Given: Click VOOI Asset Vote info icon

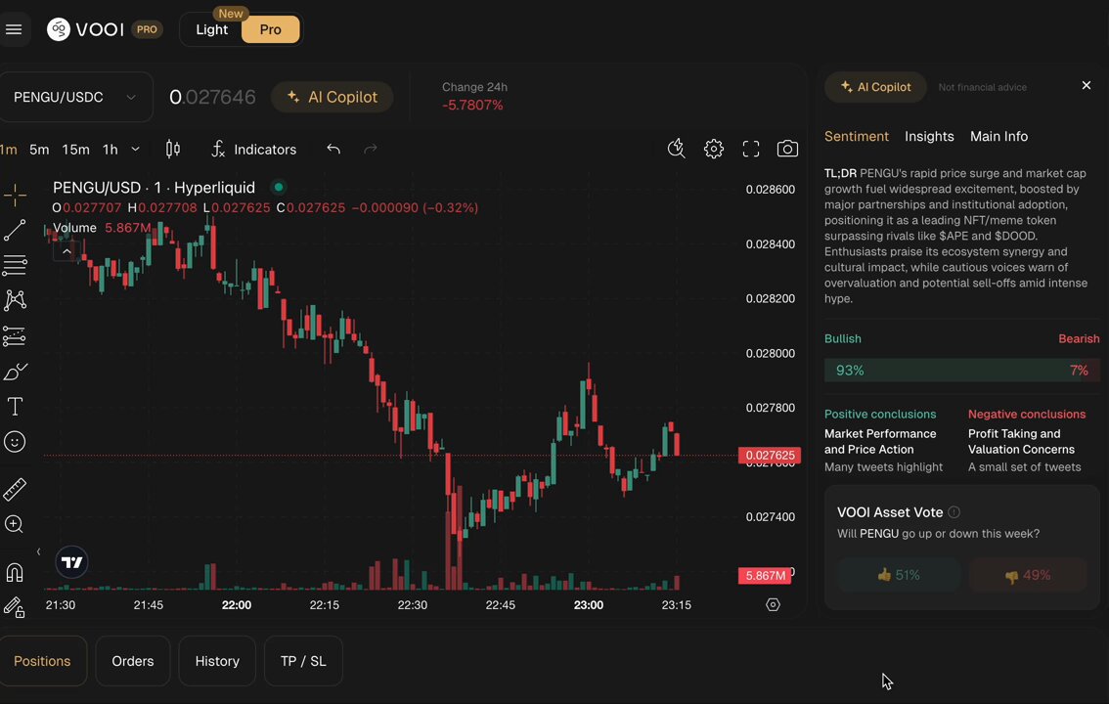Looking at the screenshot, I should pyautogui.click(x=954, y=512).
